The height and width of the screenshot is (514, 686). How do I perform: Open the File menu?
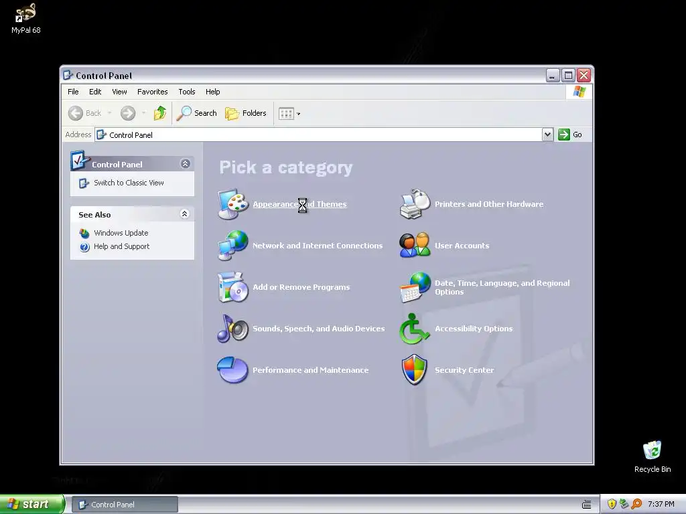coord(73,92)
